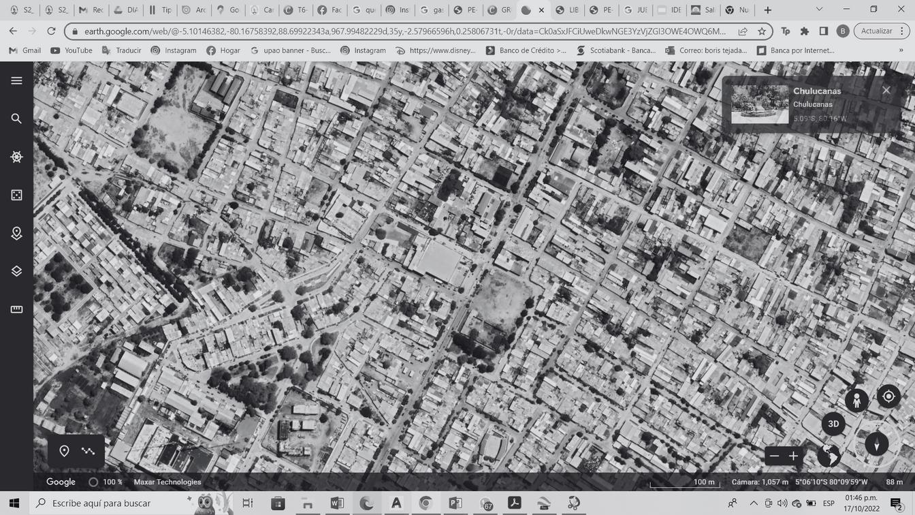This screenshot has width=915, height=515.
Task: Open the Gmail bookmark
Action: (x=26, y=50)
